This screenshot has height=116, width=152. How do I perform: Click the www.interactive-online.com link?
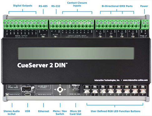coord(135,80)
